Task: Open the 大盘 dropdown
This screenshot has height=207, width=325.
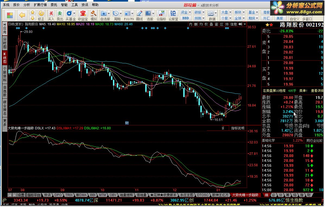Action: coord(226,12)
